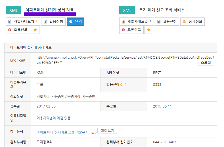Screen dimensions: 224x147
Task: Click the 심의유형 value 개발계정: 자동승인
Action: pyautogui.click(x=50, y=96)
